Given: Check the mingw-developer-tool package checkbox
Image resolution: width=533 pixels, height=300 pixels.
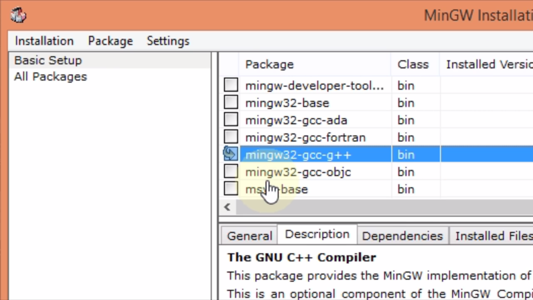Looking at the screenshot, I should point(231,85).
